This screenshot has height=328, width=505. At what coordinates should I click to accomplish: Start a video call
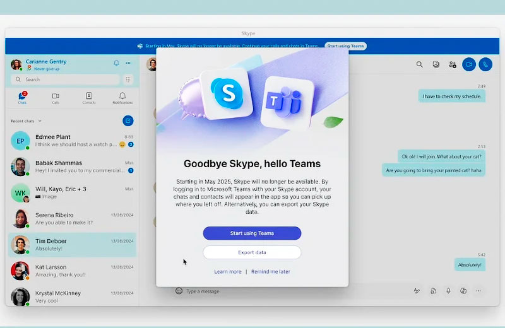pos(469,64)
